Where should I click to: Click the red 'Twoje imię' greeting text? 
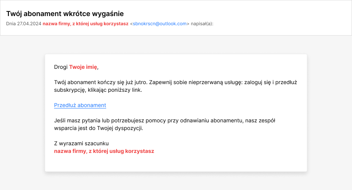(x=83, y=67)
